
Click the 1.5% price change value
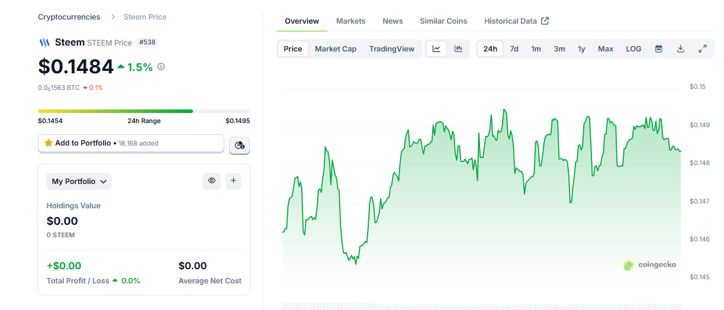pos(140,67)
